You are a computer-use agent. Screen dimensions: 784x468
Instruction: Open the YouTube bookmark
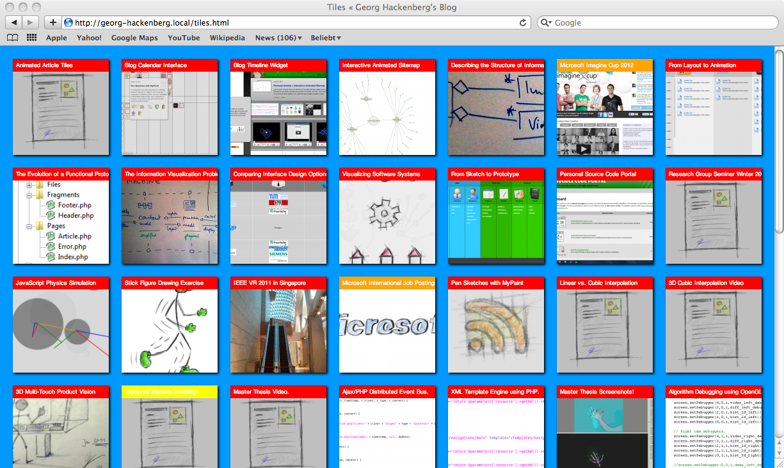[x=184, y=38]
